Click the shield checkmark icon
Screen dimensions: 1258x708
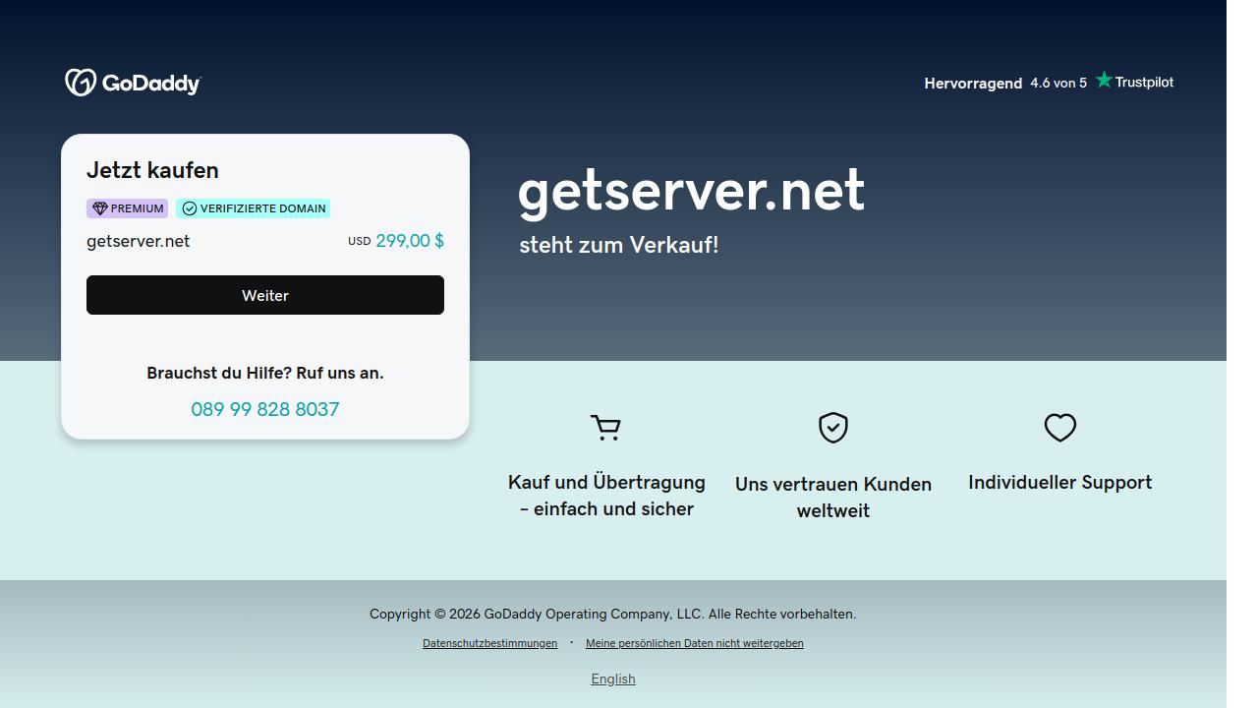point(833,428)
